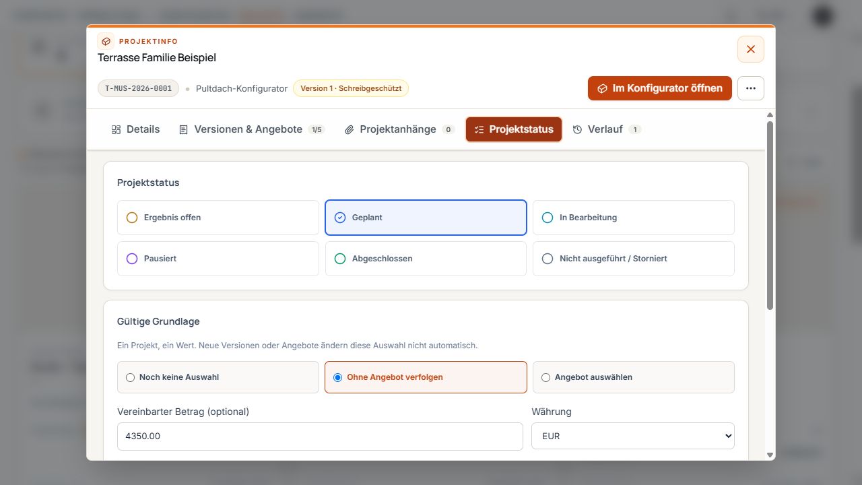
Task: Click the Version 1 · Schreibgeschützt badge
Action: pos(351,88)
